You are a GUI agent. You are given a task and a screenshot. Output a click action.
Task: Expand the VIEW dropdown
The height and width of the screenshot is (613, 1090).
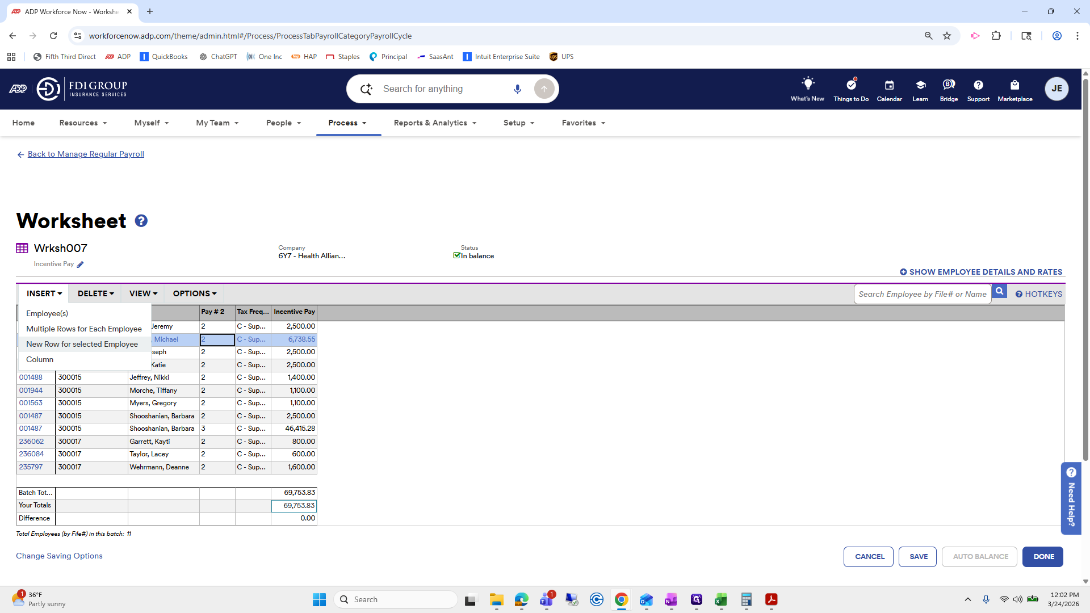[x=142, y=293]
